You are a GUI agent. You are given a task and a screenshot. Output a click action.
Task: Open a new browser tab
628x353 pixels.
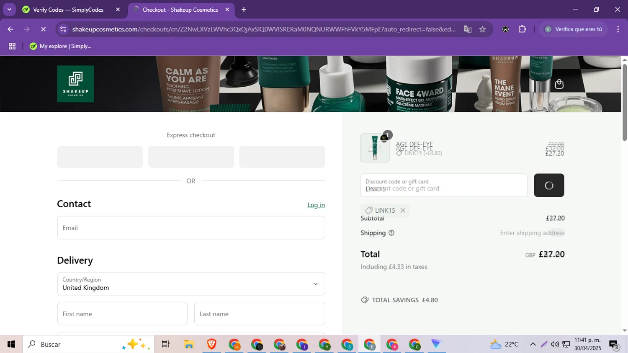click(244, 10)
